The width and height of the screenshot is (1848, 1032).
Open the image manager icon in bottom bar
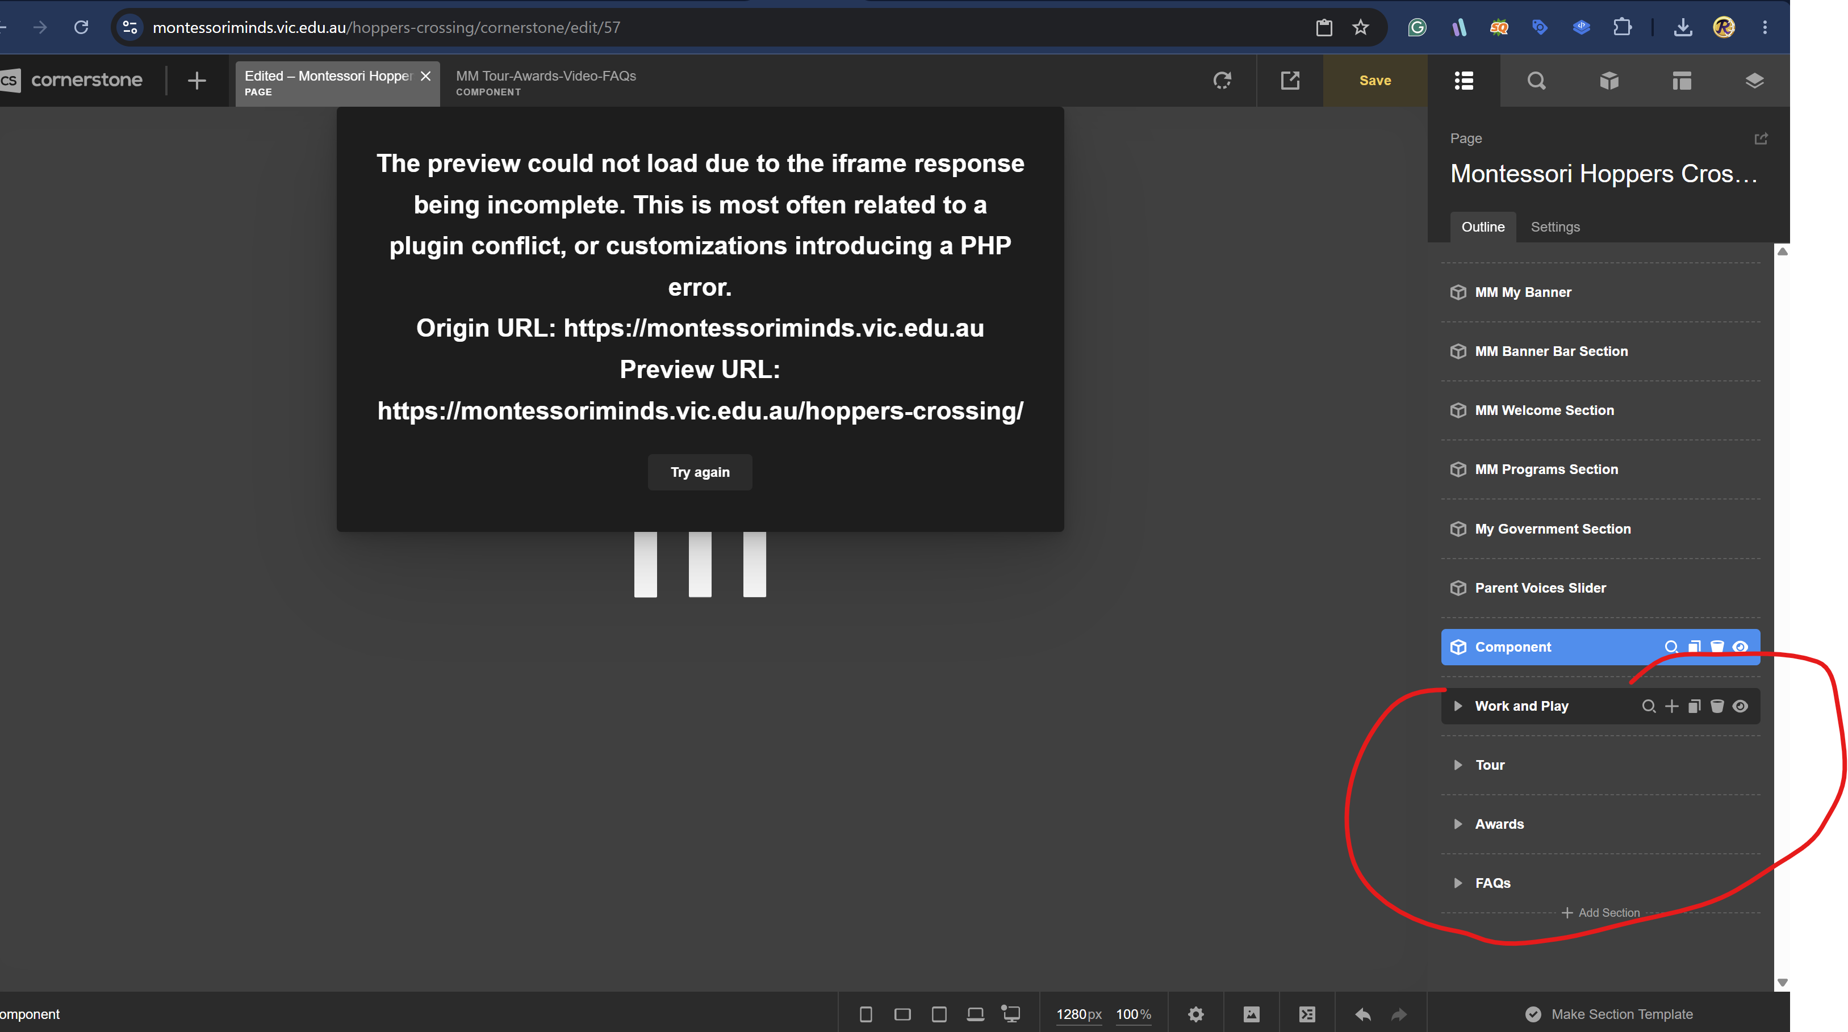pyautogui.click(x=1251, y=1014)
